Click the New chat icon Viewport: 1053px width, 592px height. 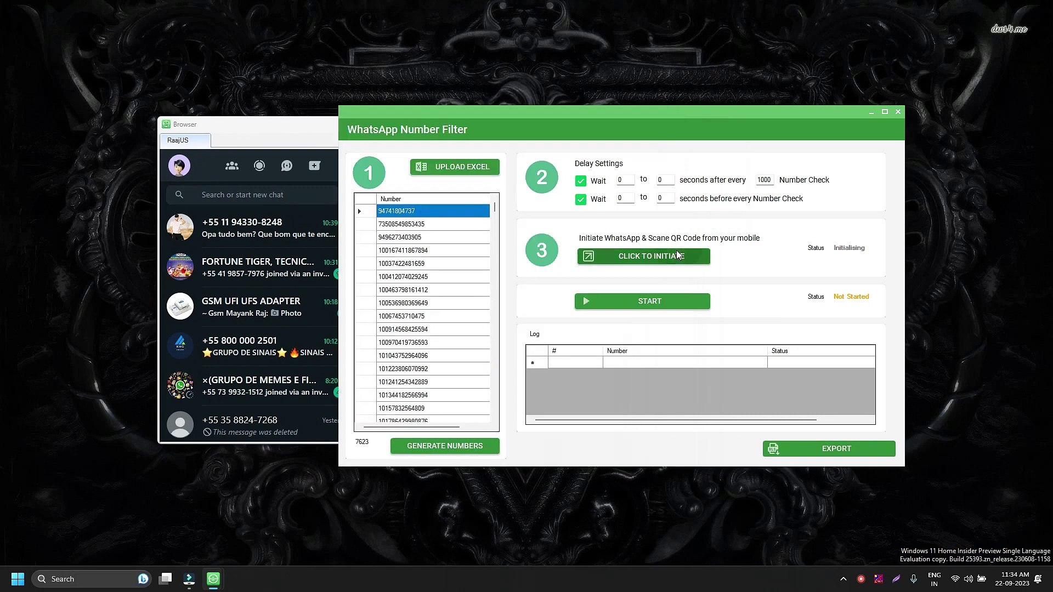pyautogui.click(x=314, y=166)
